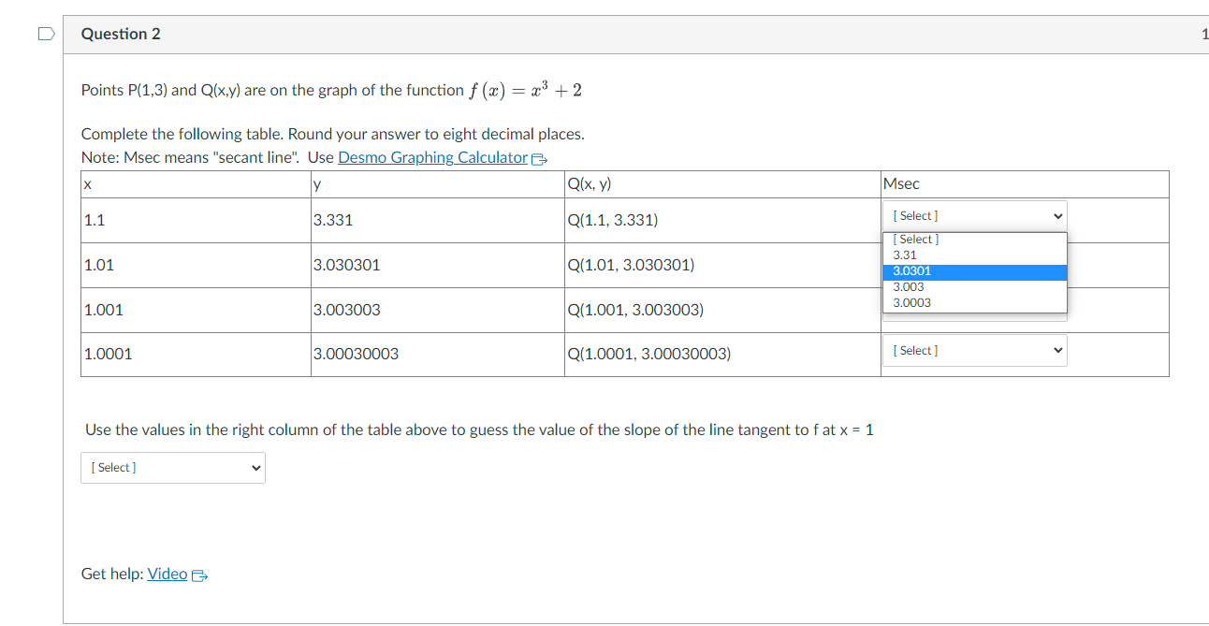1209x626 pixels.
Task: Open the tangent slope [Select] dropdown
Action: point(172,467)
